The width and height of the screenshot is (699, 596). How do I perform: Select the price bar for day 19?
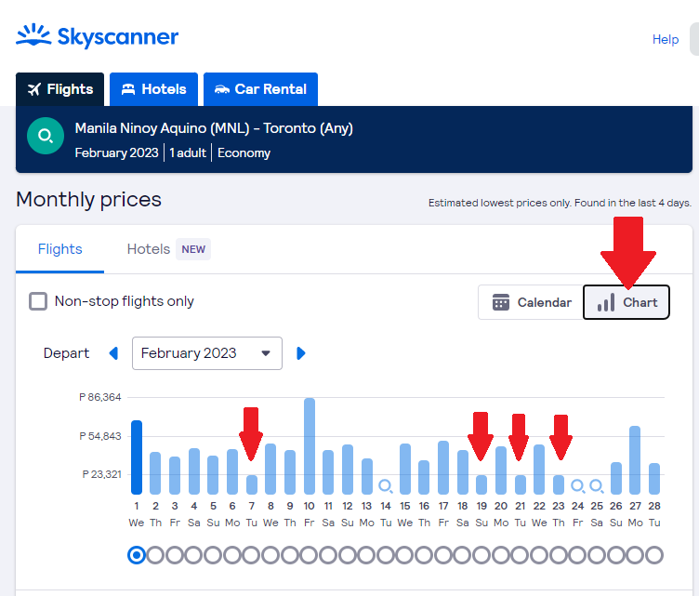point(481,484)
